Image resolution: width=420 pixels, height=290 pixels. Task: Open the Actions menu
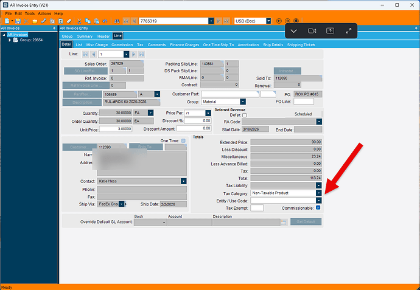[44, 13]
